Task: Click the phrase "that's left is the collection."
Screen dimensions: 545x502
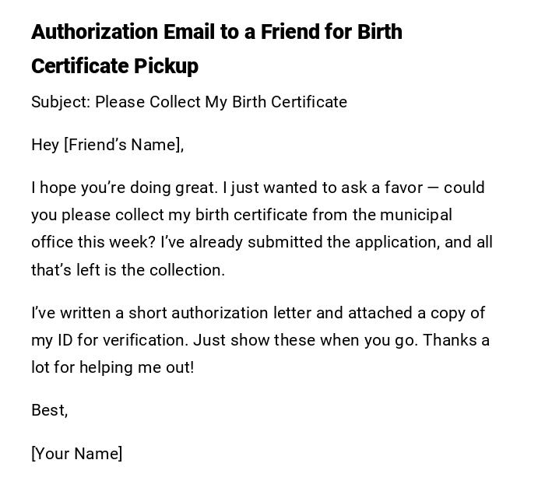Action: [x=128, y=270]
